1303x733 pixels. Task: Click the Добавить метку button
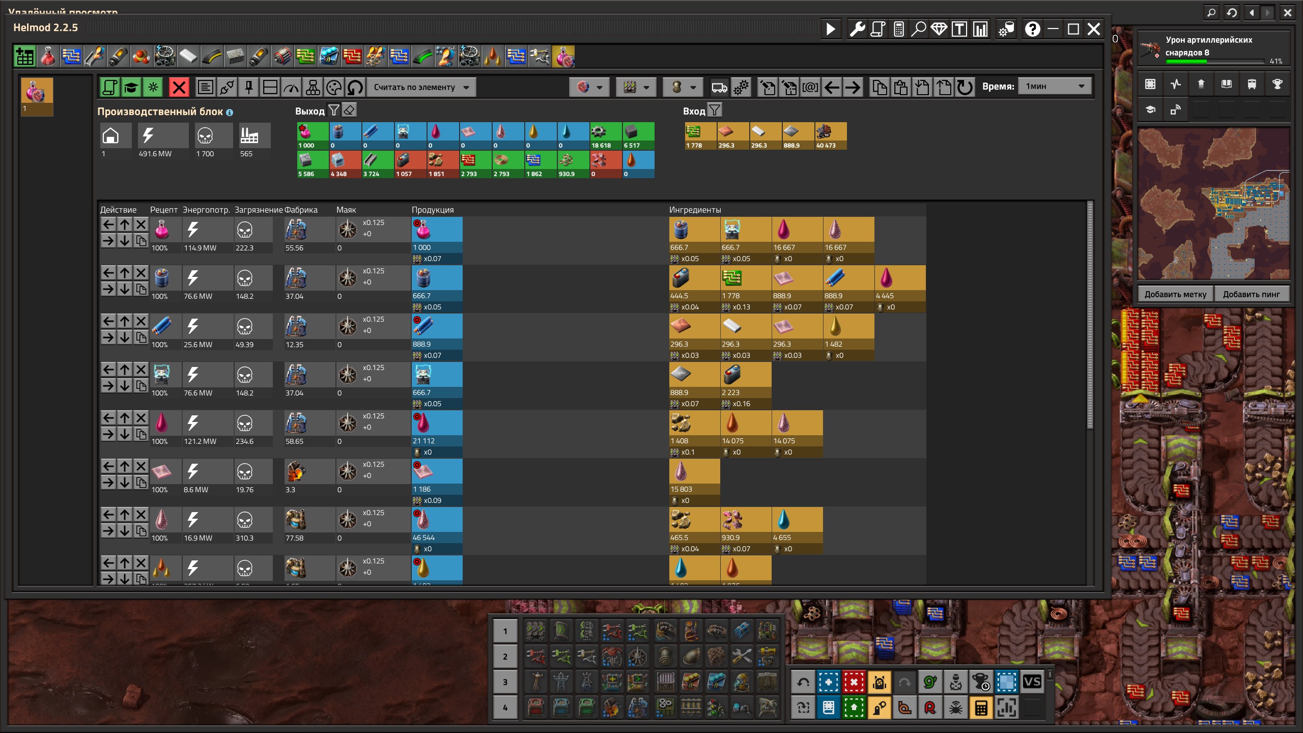pos(1175,294)
